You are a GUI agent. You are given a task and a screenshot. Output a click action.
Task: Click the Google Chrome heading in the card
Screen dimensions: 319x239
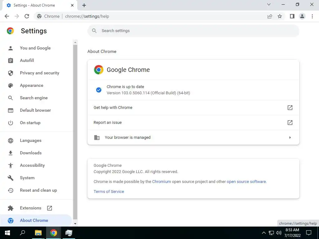128,70
